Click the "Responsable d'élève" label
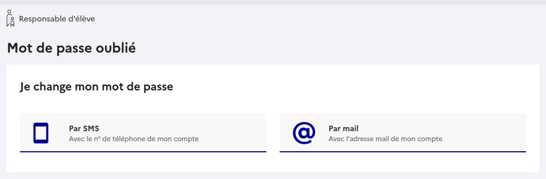546x179 pixels. [57, 19]
